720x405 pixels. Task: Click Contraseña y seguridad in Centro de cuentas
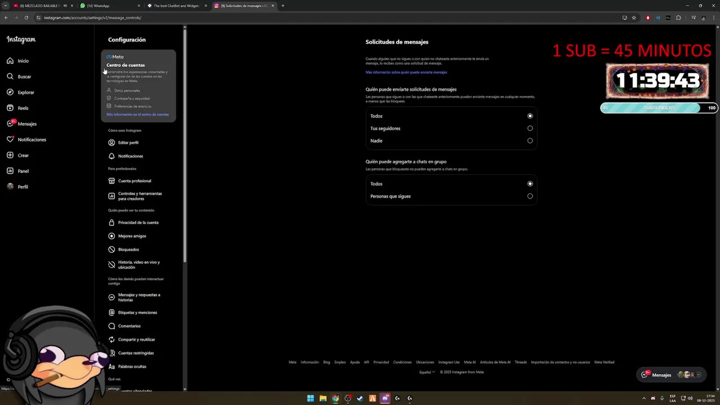point(132,98)
